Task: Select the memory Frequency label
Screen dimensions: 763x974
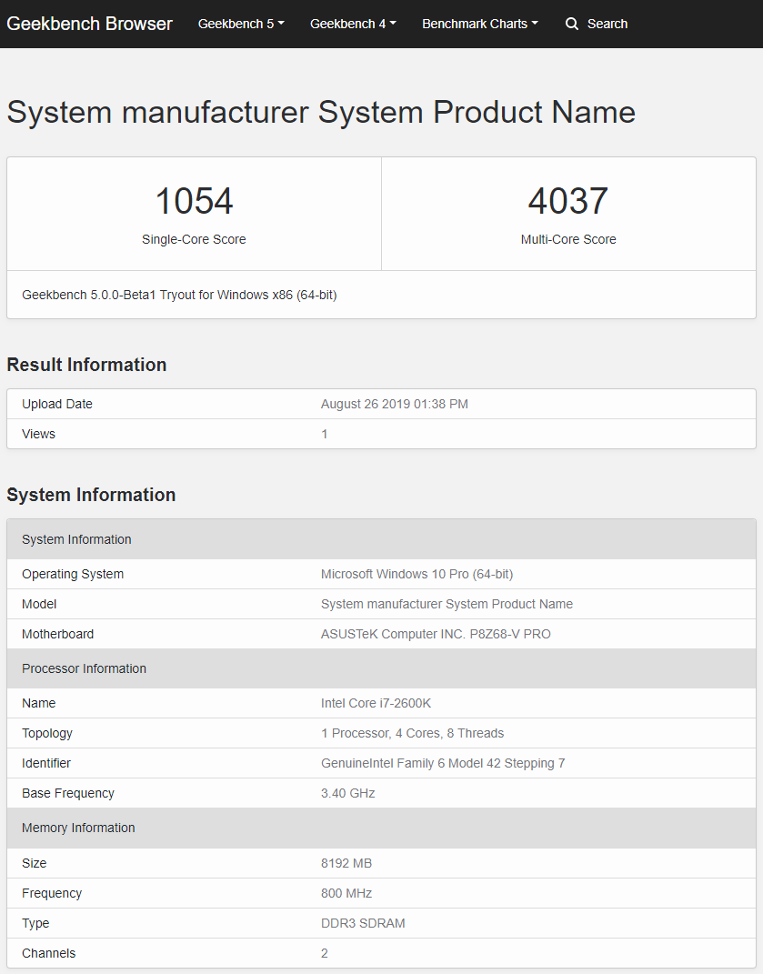Action: [52, 893]
